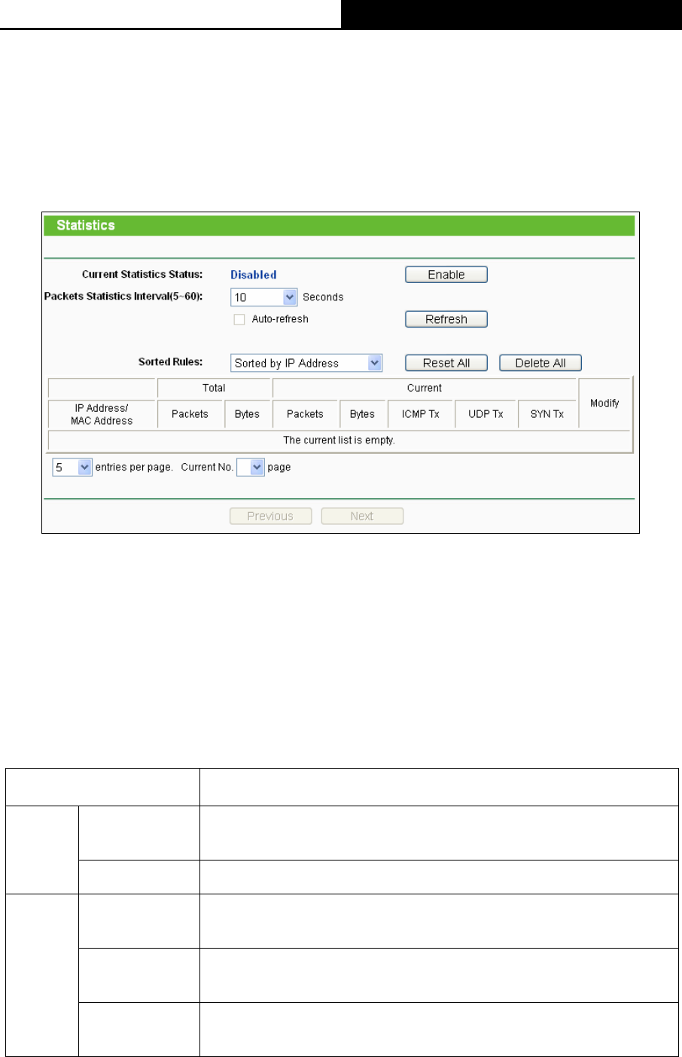The width and height of the screenshot is (682, 1057).
Task: Click the Enable statistics button
Action: [x=446, y=275]
